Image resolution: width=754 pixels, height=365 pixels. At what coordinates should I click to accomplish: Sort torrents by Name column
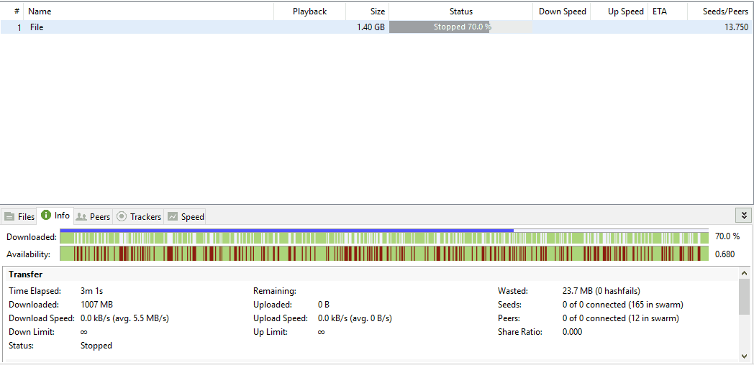click(149, 11)
